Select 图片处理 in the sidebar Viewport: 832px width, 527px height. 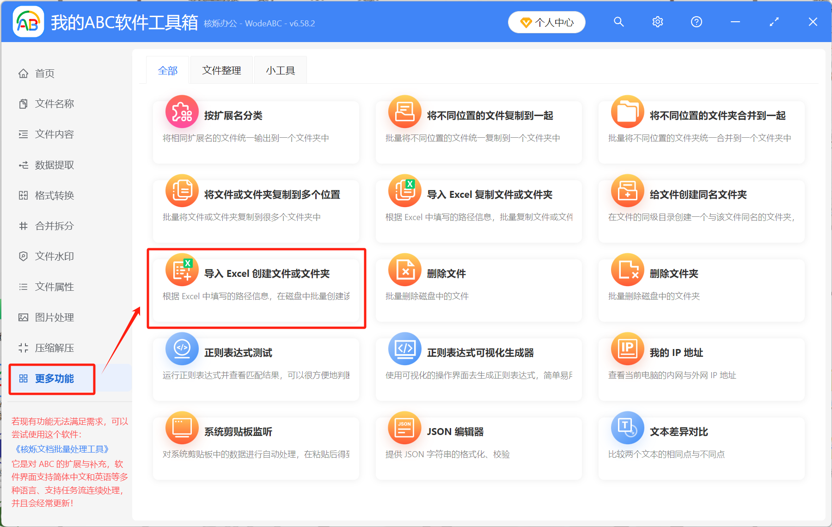tap(54, 317)
